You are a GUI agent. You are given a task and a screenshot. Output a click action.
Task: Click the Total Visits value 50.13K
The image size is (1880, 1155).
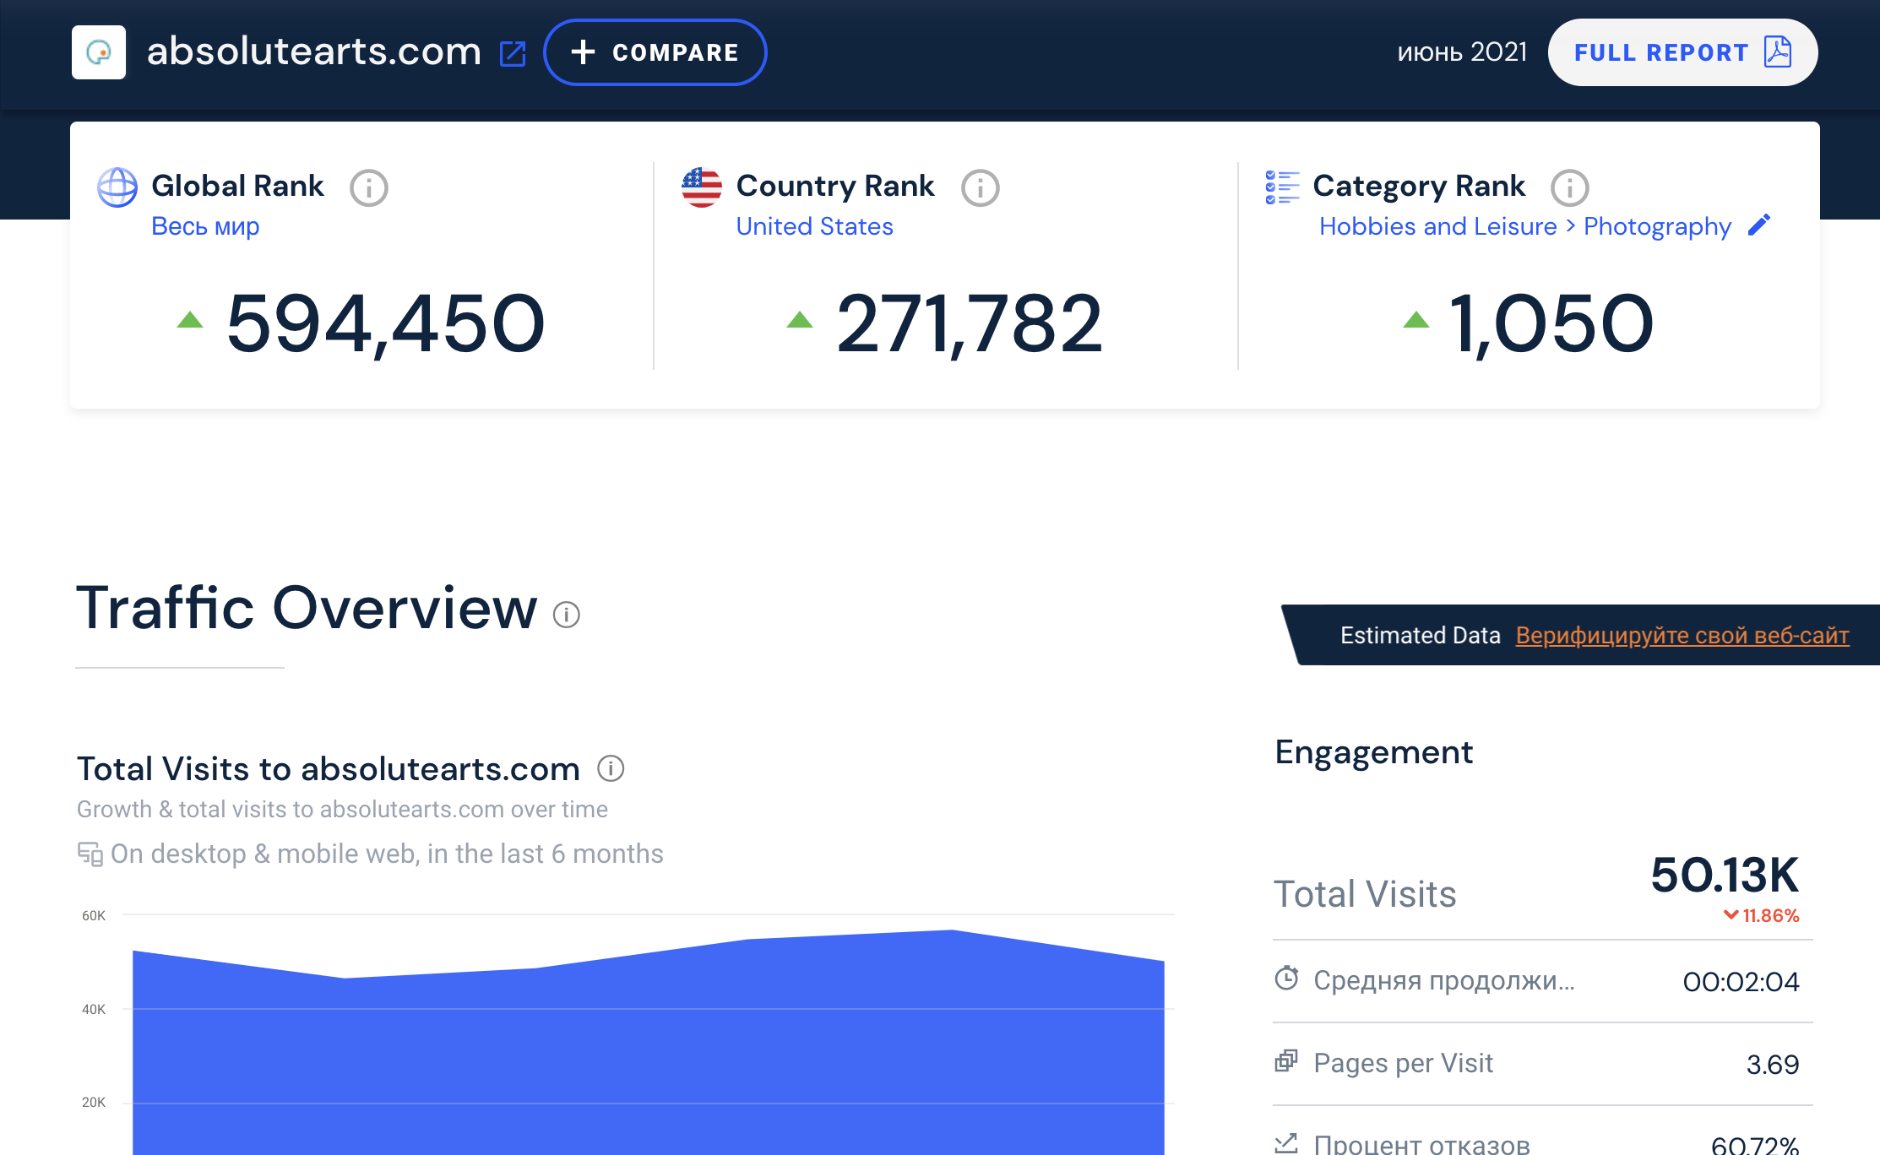click(1725, 875)
